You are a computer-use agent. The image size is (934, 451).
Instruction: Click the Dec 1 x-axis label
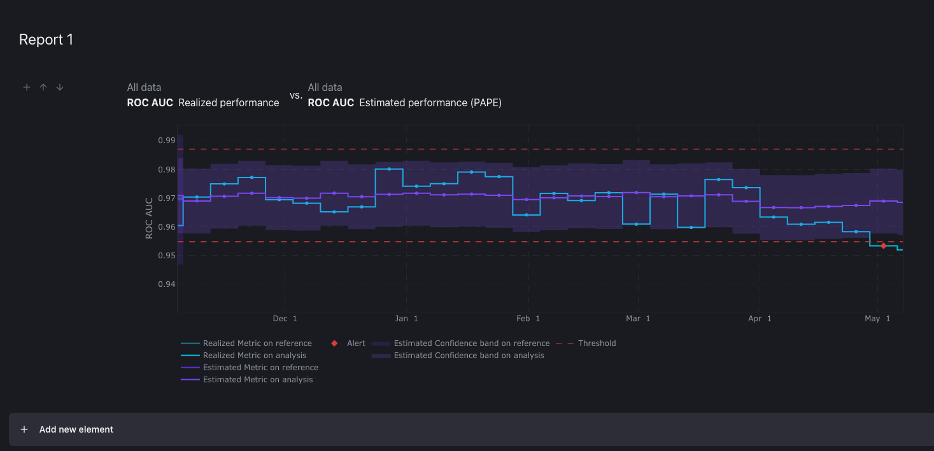285,319
